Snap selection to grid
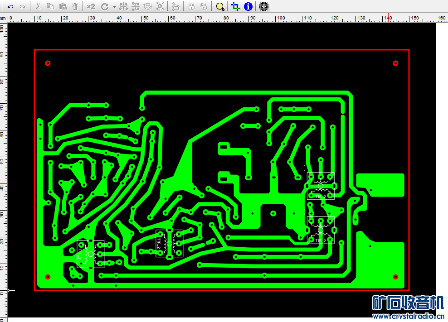448x322 pixels. point(160,6)
